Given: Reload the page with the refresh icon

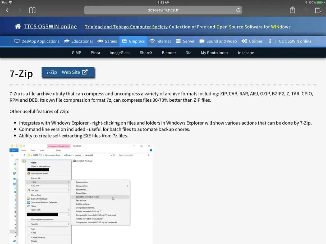Looking at the screenshot, I should click(238, 10).
